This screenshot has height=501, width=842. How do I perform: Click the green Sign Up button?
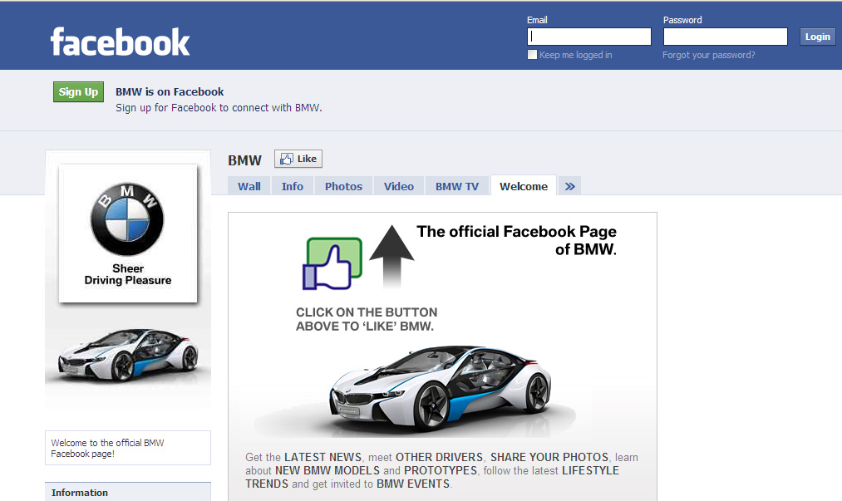point(78,92)
